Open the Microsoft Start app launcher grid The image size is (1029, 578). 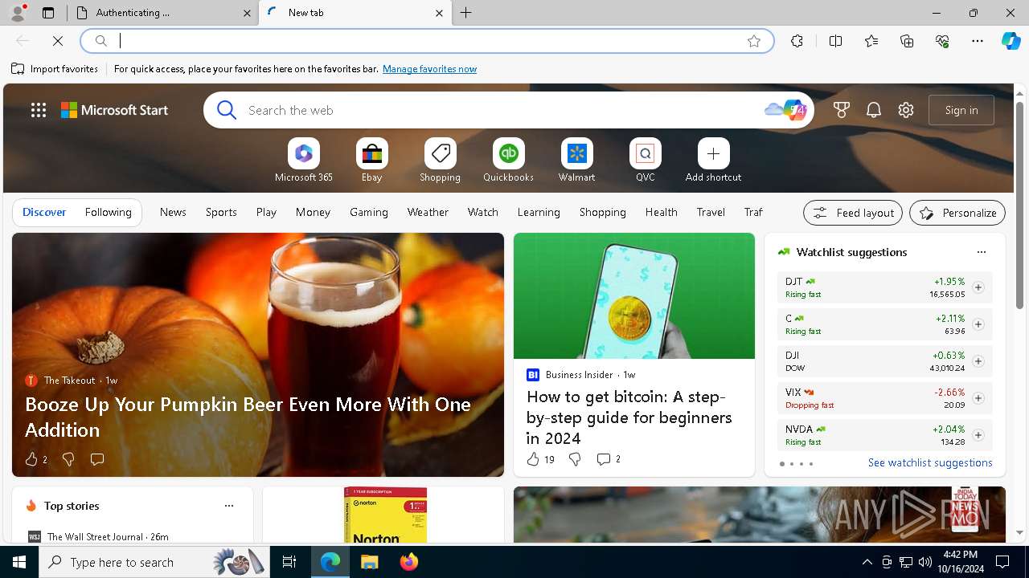tap(39, 110)
